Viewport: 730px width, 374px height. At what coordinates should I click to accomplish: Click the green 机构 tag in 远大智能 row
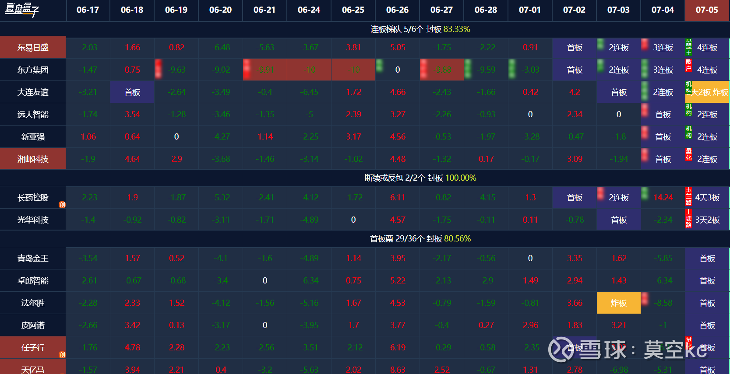688,110
